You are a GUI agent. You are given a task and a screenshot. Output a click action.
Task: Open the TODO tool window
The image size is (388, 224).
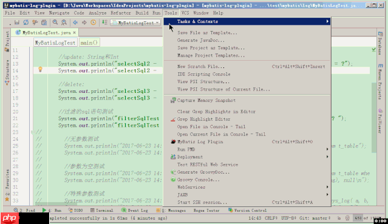click(75, 211)
